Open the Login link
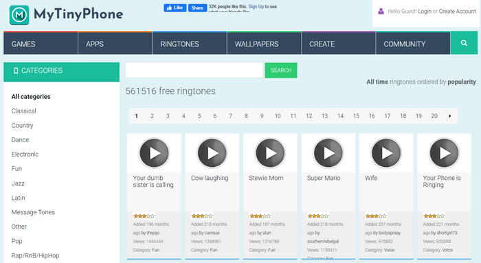This screenshot has height=263, width=481. click(425, 12)
